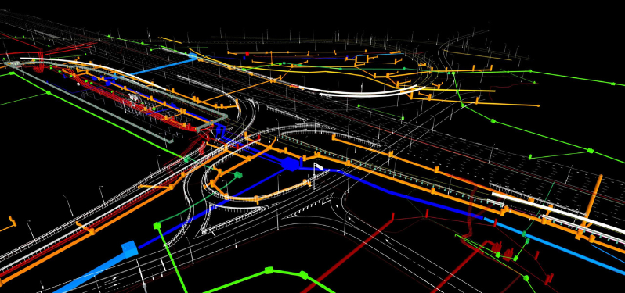Select the small red marker on the top orange line
Viewport: 625px width, 293px height.
point(247,53)
